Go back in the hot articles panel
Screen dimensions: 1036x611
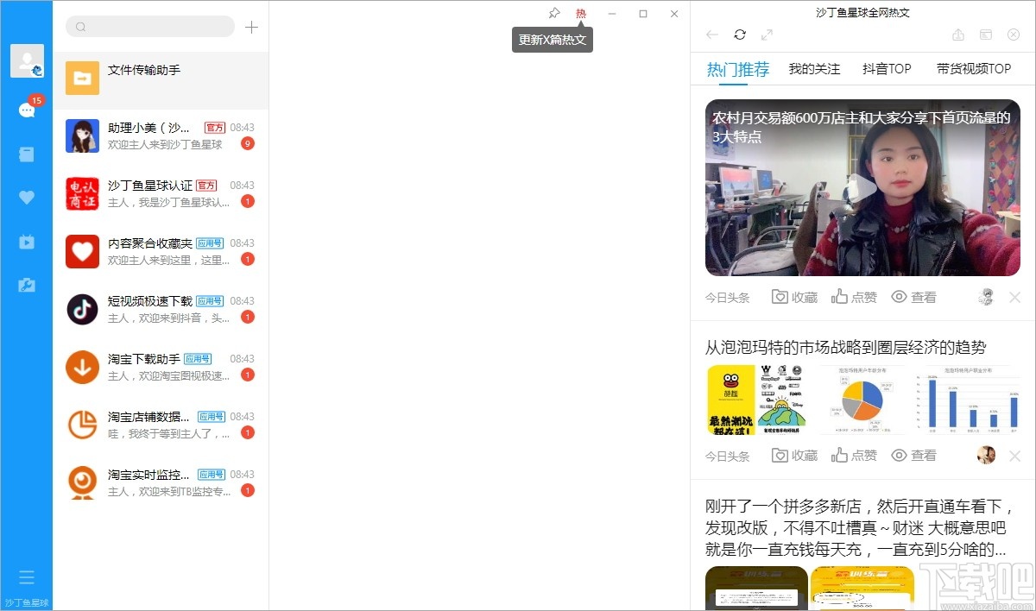(711, 35)
